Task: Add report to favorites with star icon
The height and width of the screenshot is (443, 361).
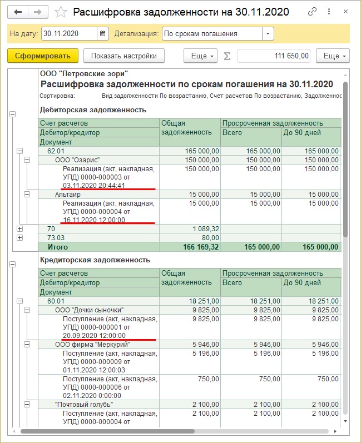Action: (61, 12)
